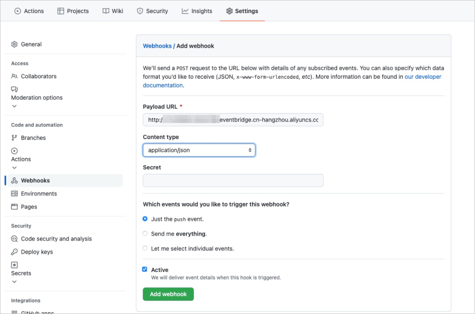Choose 'Let me select individual events' option
The height and width of the screenshot is (314, 475).
(145, 248)
